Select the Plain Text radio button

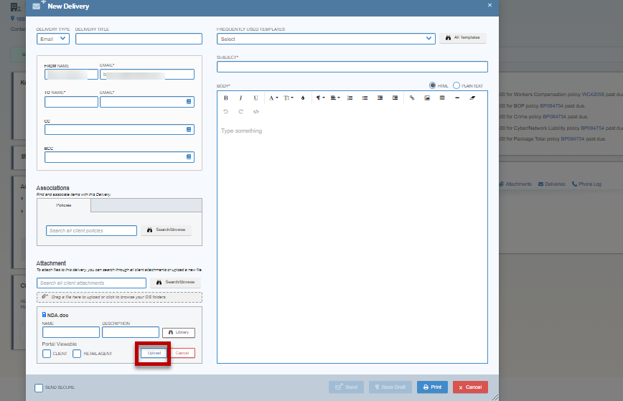tap(456, 85)
